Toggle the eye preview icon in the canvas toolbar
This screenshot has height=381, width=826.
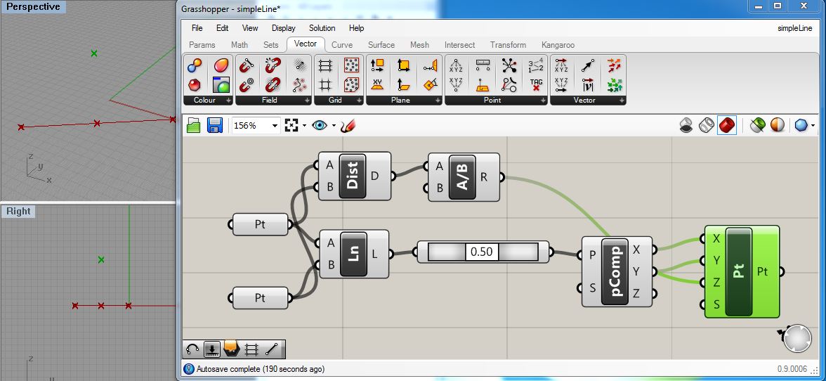point(319,125)
